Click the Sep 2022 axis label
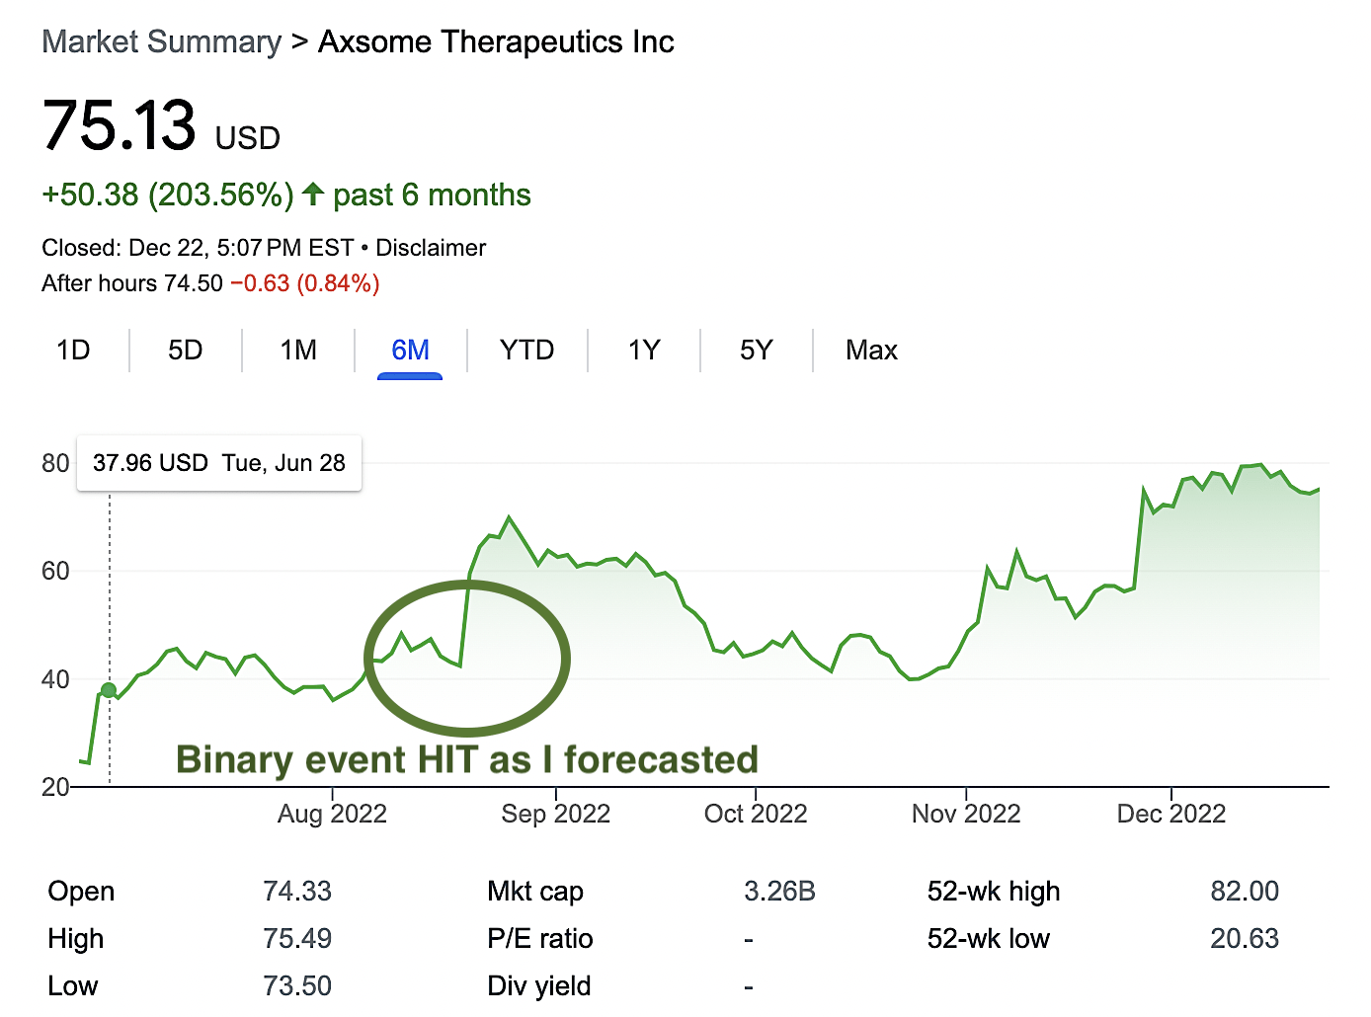1371x1017 pixels. pos(555,814)
